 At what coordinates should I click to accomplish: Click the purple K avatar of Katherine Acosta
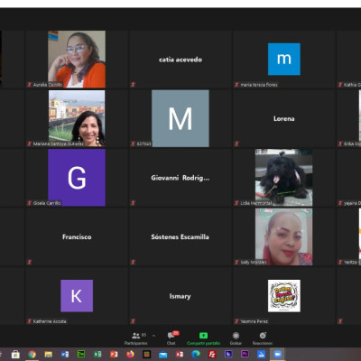(x=77, y=296)
